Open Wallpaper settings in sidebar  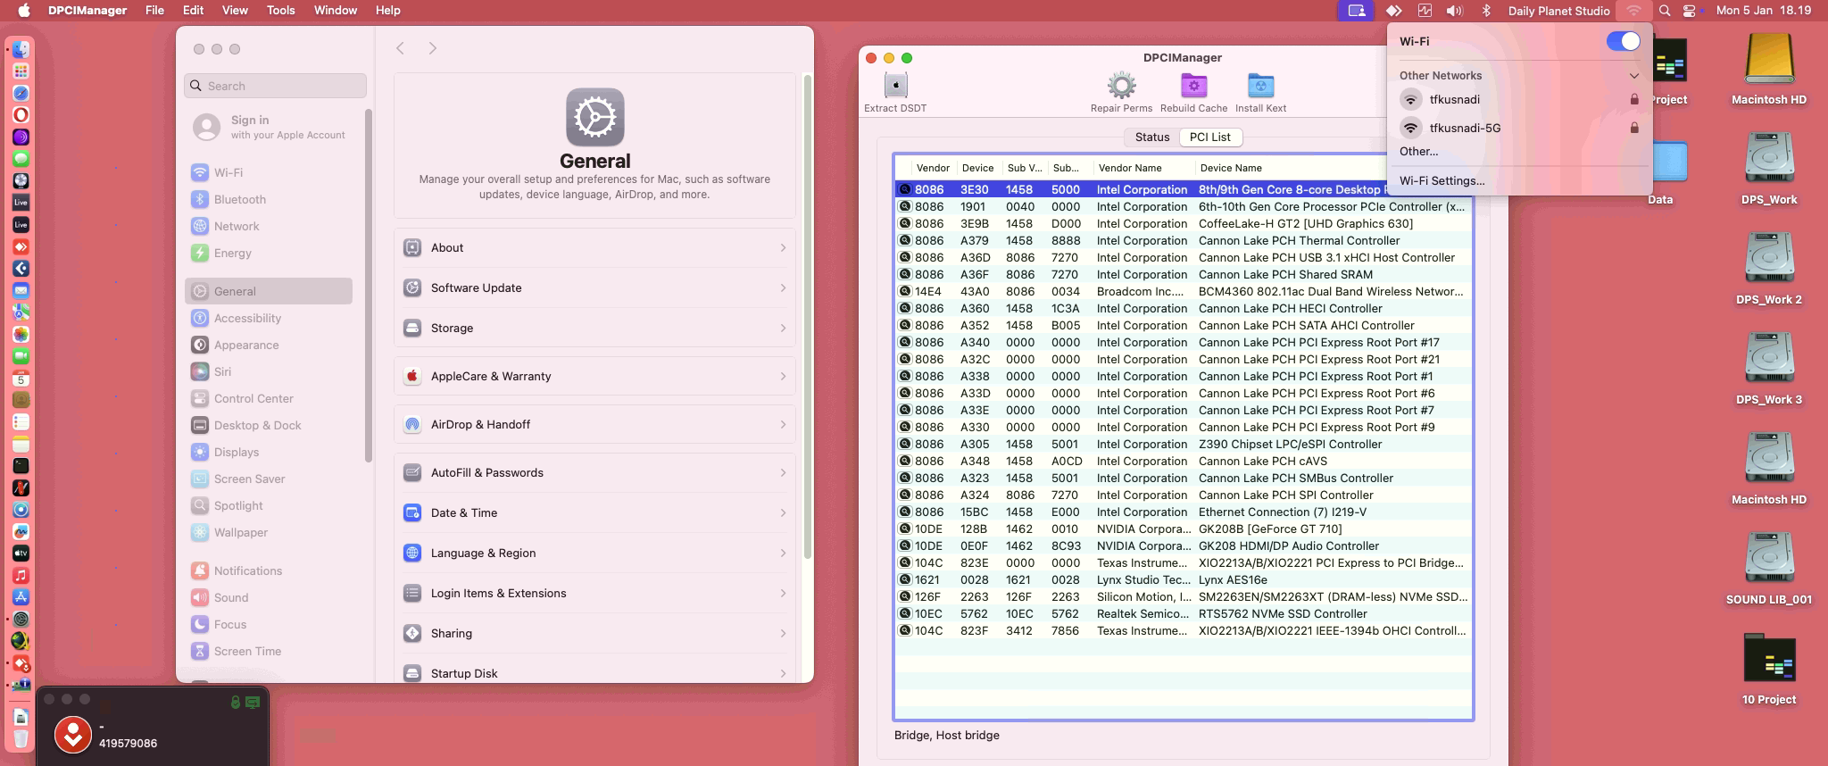tap(269, 532)
